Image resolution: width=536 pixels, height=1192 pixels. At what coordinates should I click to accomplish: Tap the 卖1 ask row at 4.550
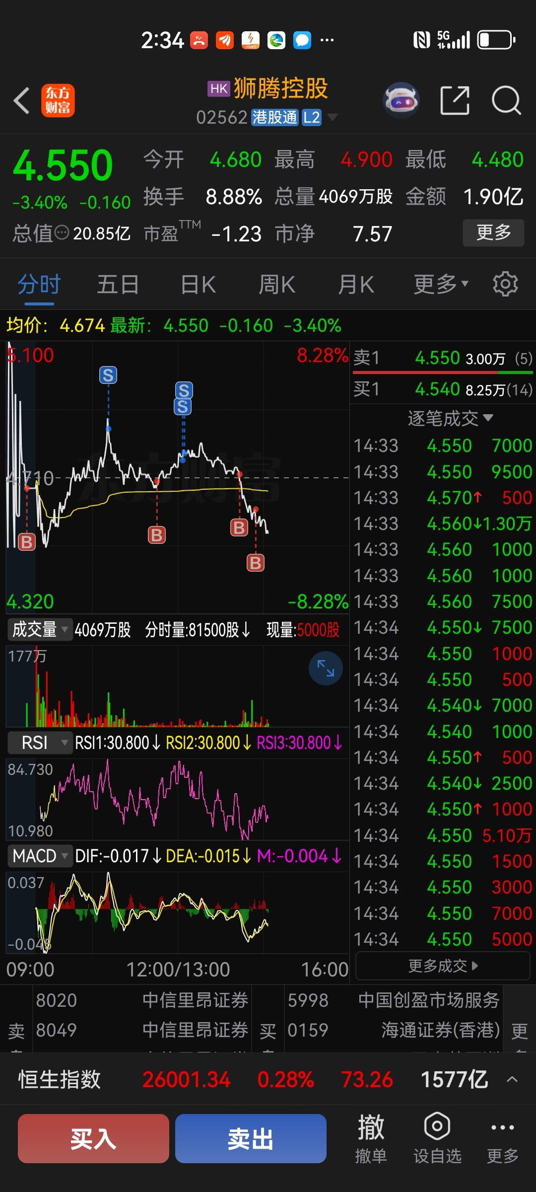443,358
